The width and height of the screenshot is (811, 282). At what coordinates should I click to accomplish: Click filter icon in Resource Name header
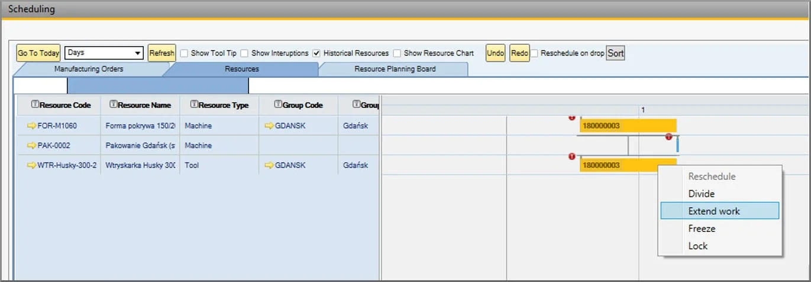tap(114, 104)
